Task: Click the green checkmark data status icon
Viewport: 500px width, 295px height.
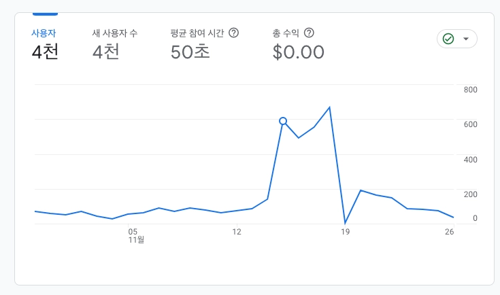Action: [448, 39]
